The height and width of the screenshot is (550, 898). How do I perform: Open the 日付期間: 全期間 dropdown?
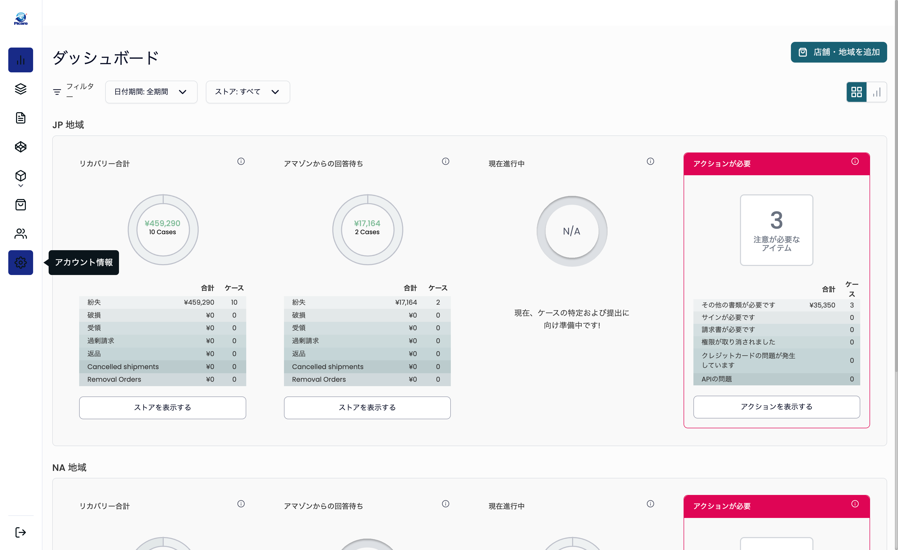[151, 92]
